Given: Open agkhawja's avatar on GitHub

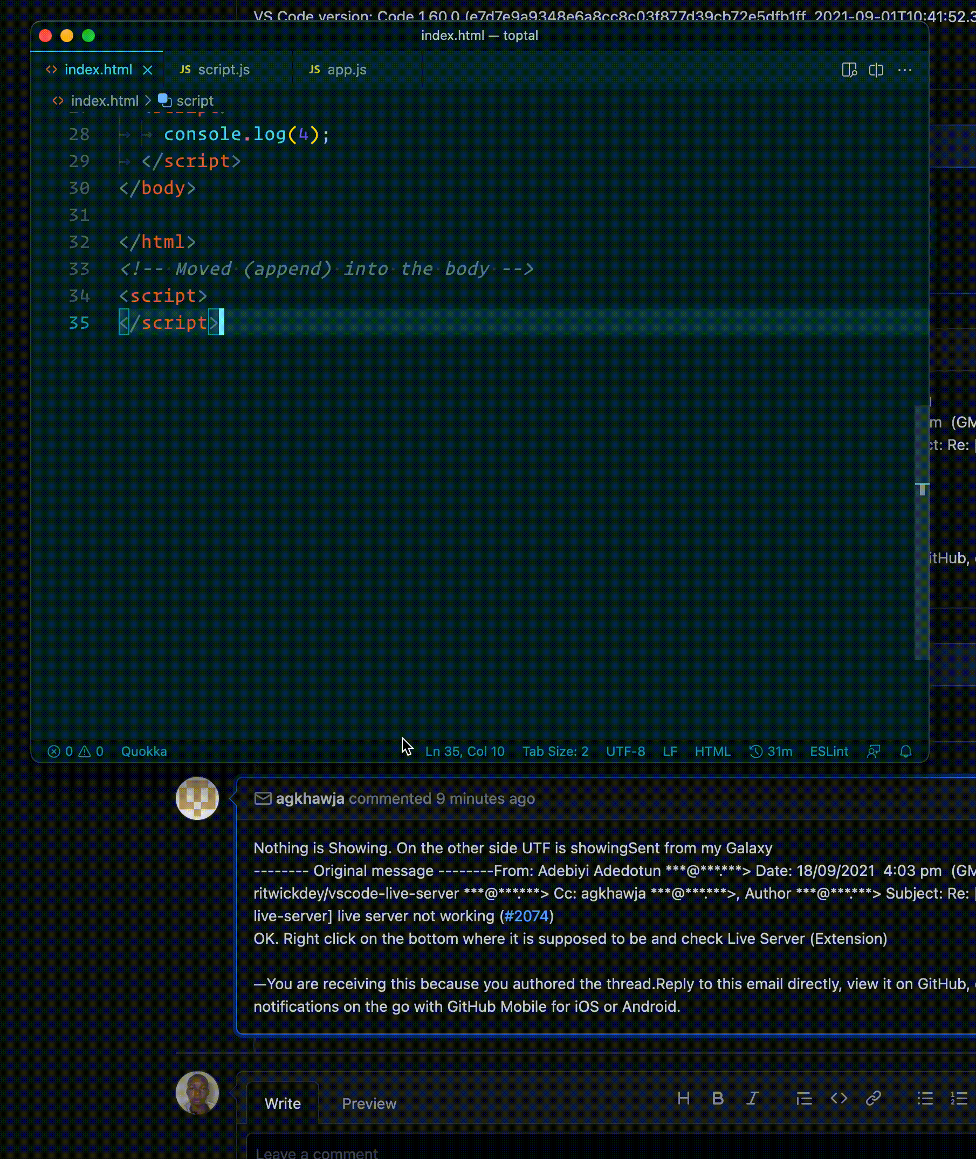Looking at the screenshot, I should point(197,798).
